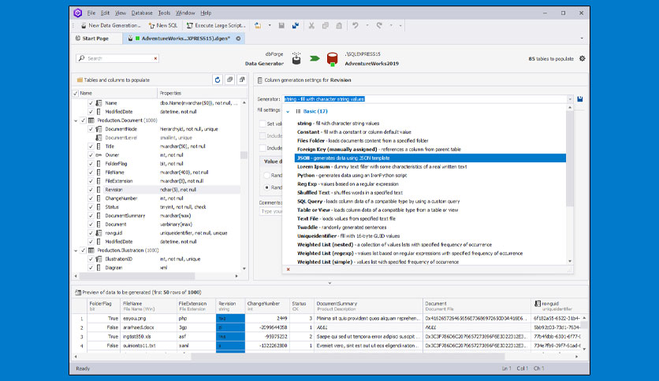Screen dimensions: 659x381
Task: Open the View menu
Action: [120, 13]
